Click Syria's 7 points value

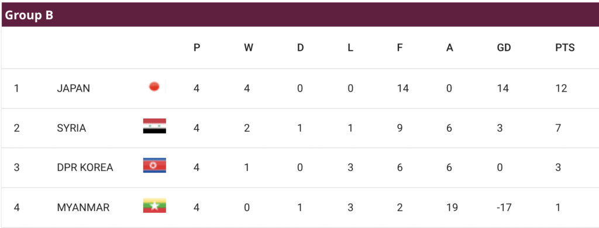pyautogui.click(x=558, y=128)
